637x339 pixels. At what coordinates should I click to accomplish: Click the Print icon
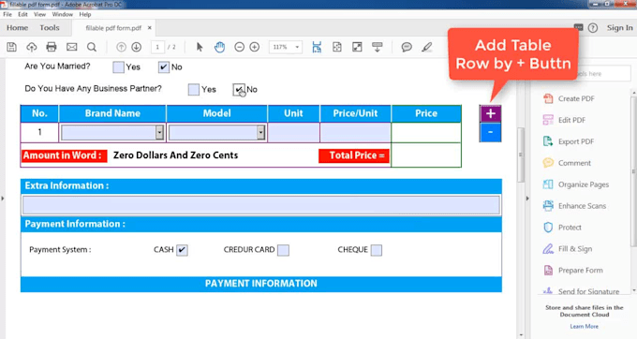pos(52,47)
